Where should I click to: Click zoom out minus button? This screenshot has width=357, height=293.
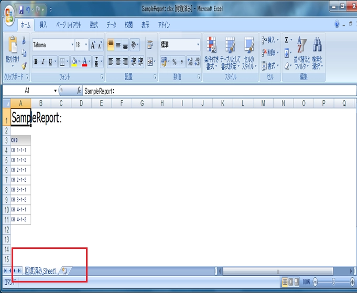(315, 283)
